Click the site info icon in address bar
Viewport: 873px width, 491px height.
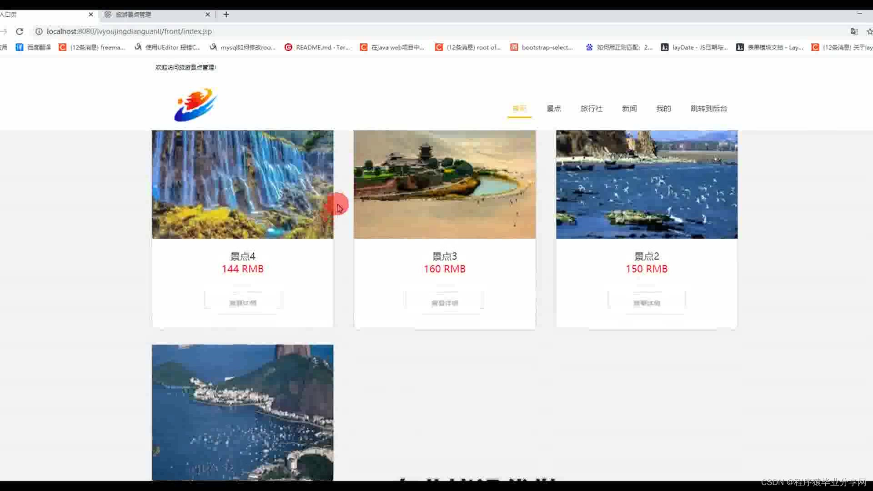click(39, 31)
